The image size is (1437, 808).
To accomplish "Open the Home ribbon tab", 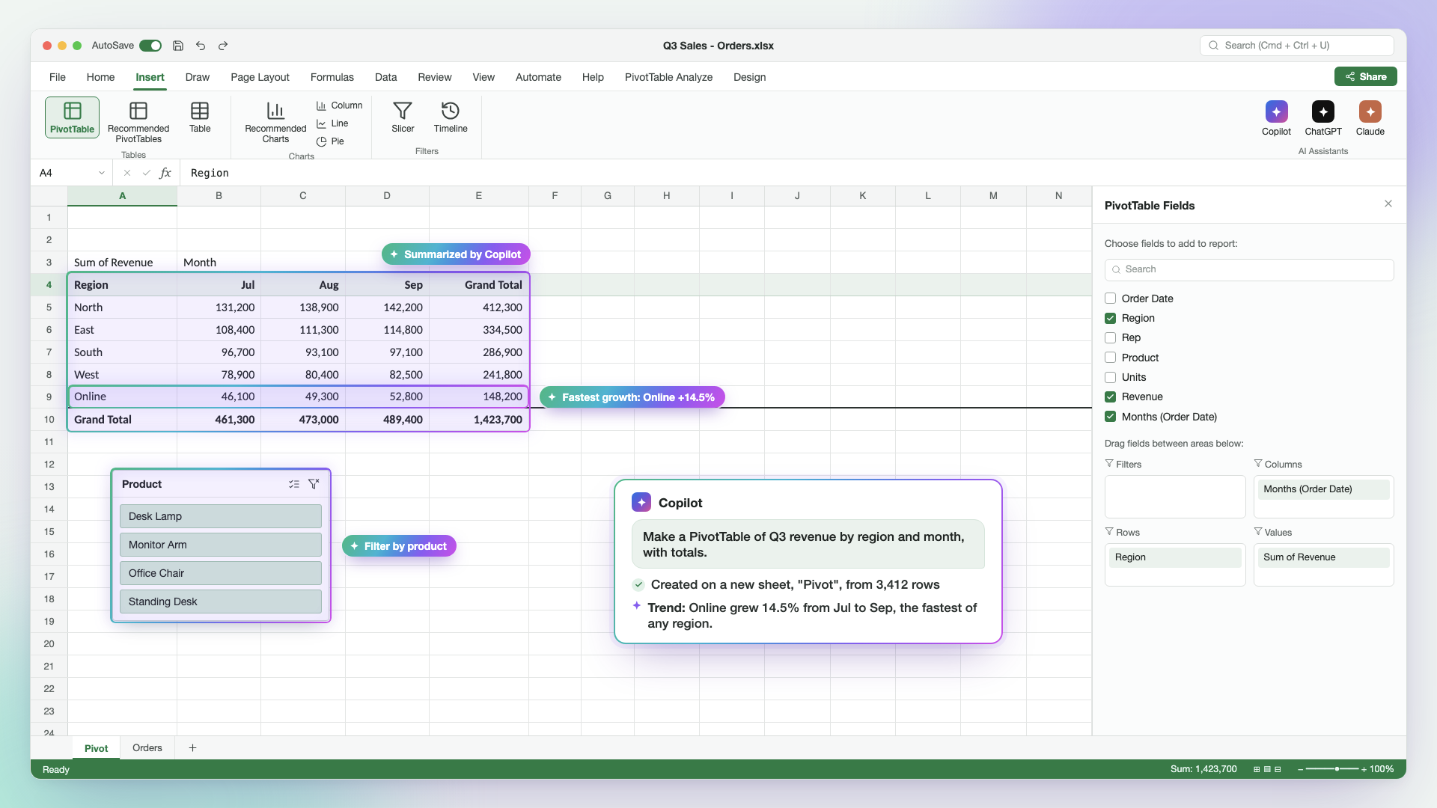I will [100, 77].
